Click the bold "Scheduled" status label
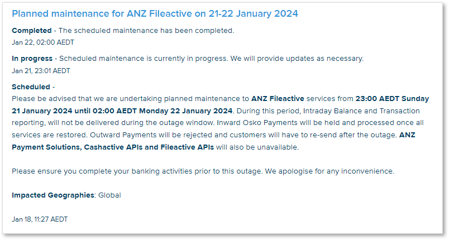The height and width of the screenshot is (240, 449). (31, 87)
